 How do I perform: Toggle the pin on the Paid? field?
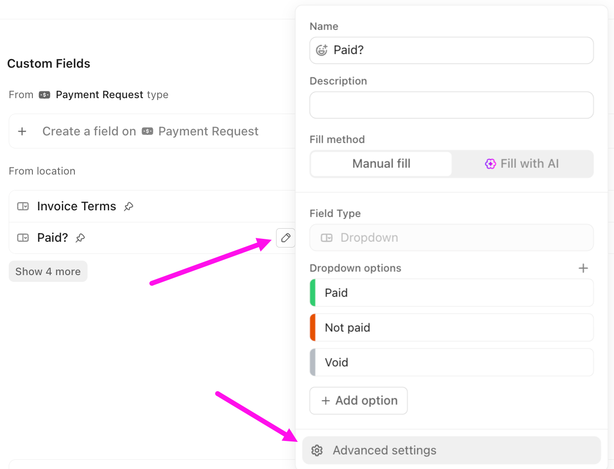tap(80, 238)
